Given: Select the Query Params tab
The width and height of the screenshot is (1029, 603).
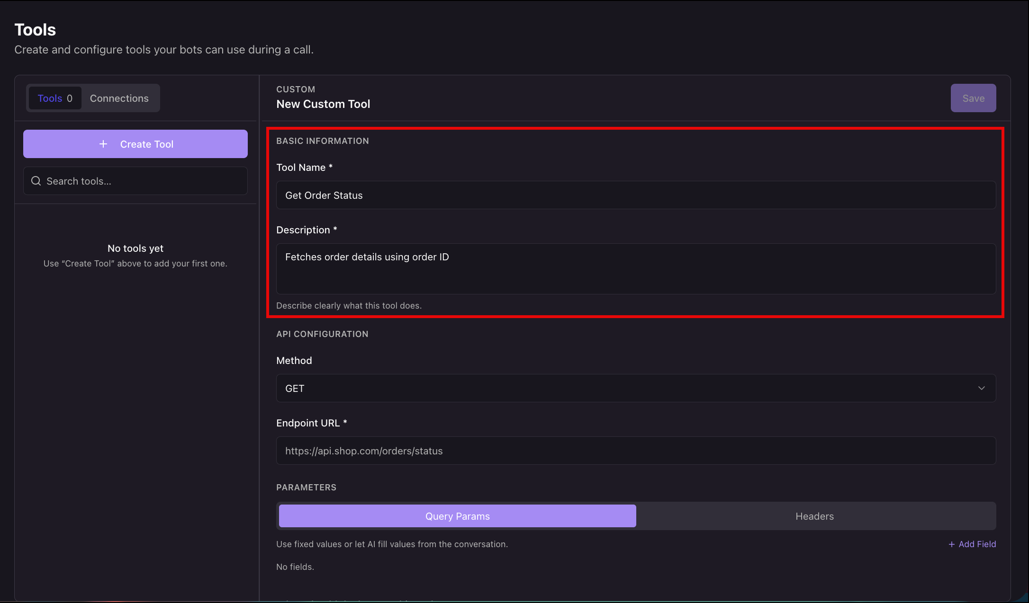Looking at the screenshot, I should [457, 516].
